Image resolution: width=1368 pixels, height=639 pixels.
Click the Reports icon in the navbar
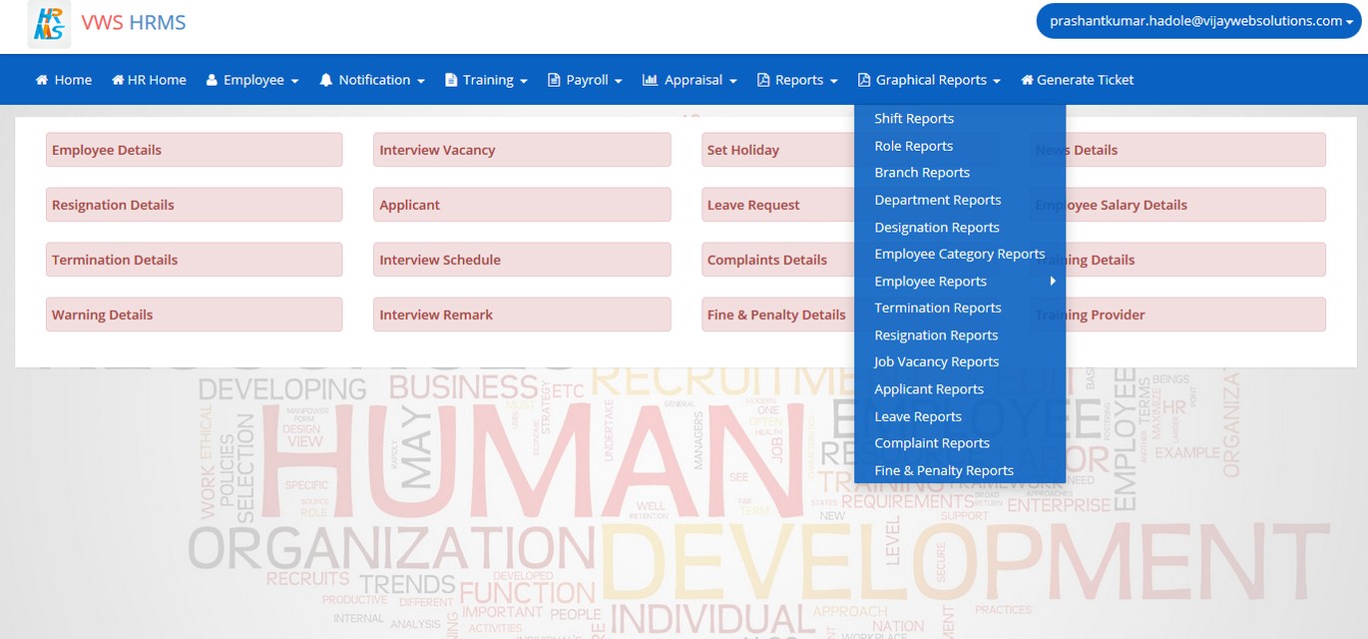[762, 79]
